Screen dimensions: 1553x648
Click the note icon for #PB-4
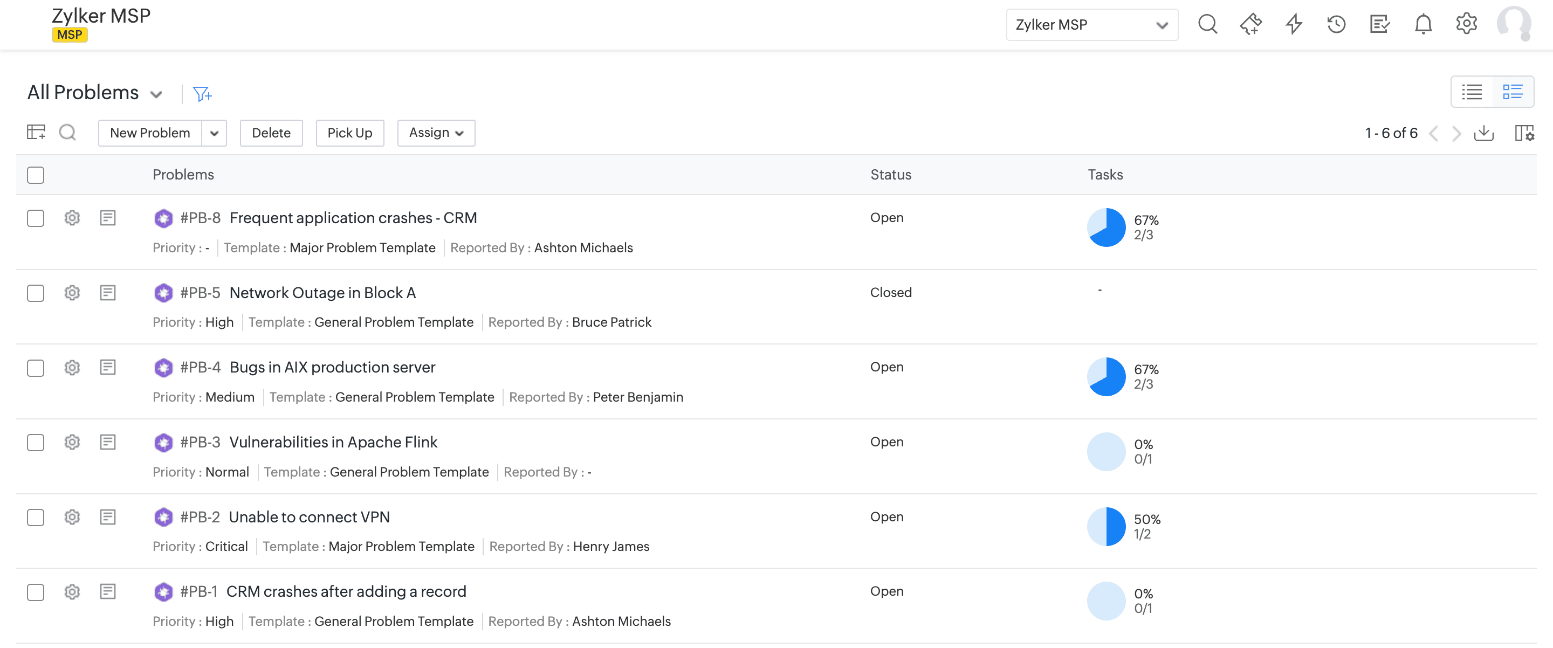pos(108,367)
